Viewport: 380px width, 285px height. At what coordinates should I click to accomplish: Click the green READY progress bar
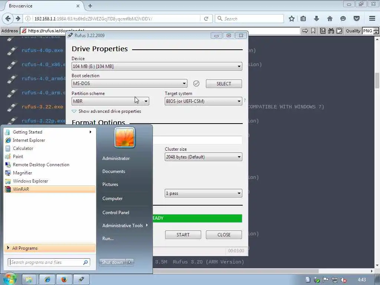[197, 218]
